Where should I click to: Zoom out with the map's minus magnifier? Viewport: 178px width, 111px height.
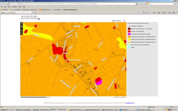click(22, 31)
